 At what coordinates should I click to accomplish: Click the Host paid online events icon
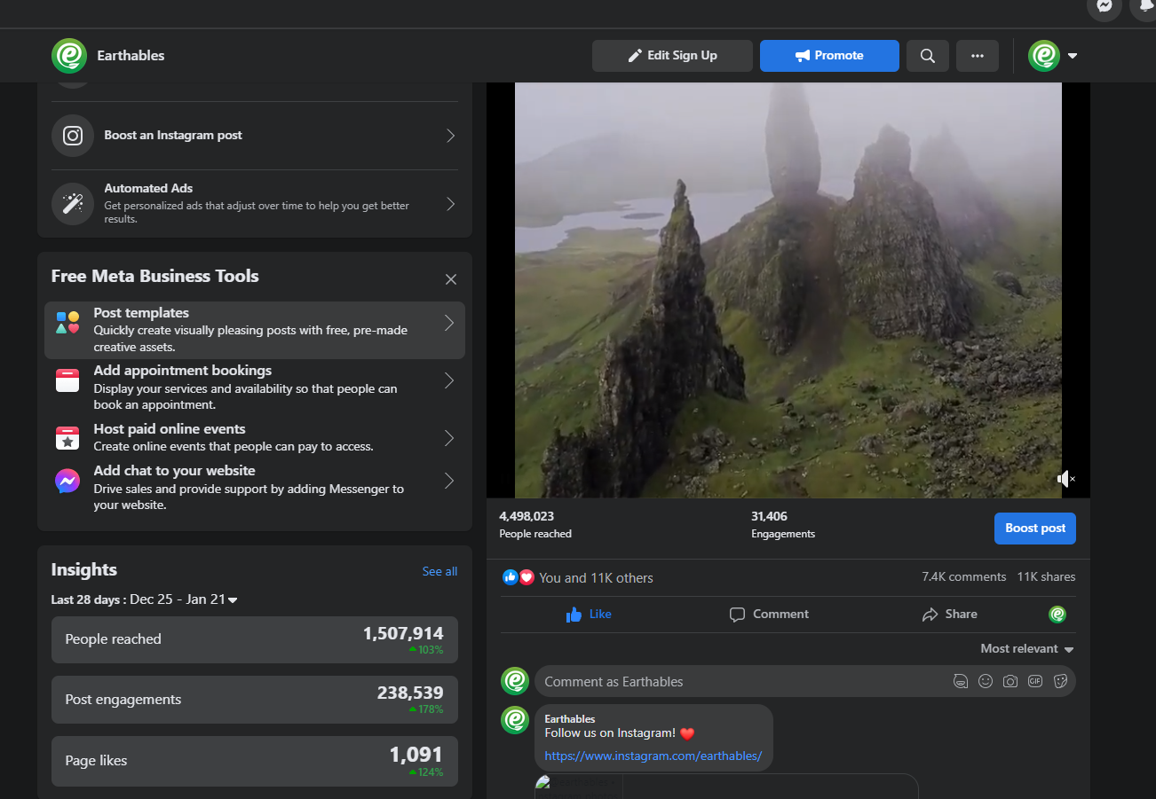click(x=67, y=438)
